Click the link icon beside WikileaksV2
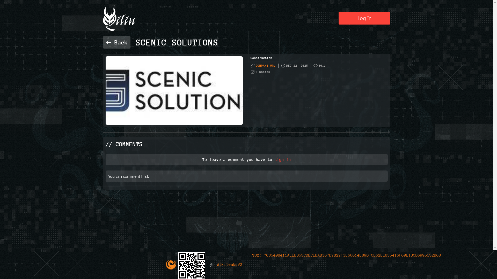 (x=211, y=265)
